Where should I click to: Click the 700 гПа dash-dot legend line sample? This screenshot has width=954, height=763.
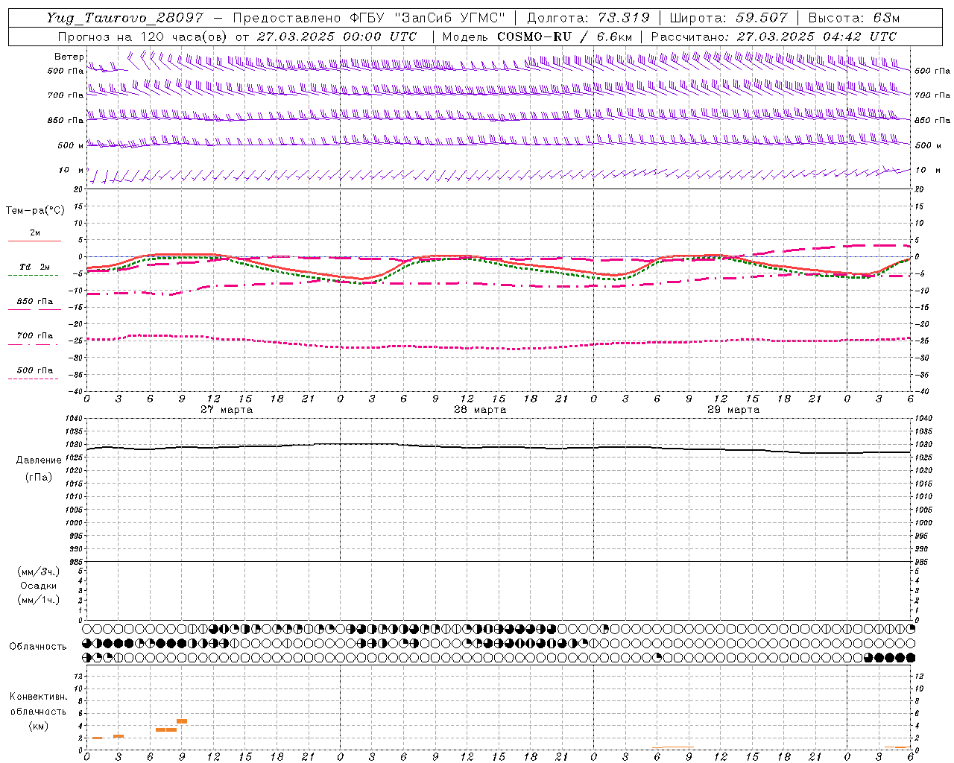click(x=33, y=344)
